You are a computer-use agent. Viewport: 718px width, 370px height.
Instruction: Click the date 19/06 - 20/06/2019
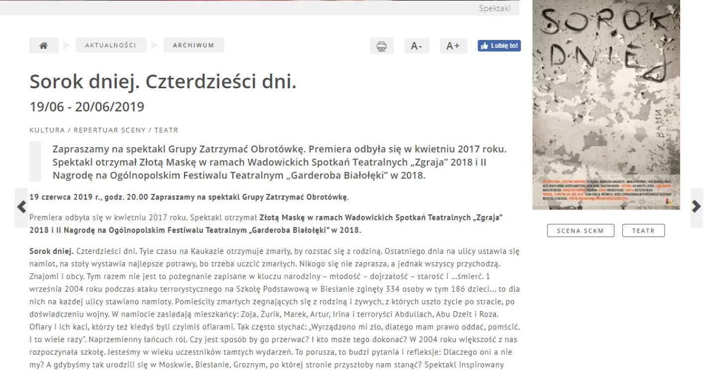pyautogui.click(x=87, y=107)
